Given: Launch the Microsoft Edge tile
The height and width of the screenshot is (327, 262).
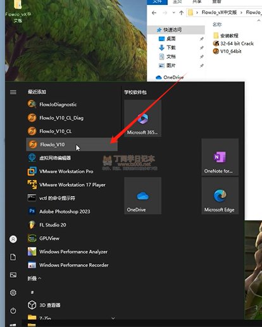Looking at the screenshot, I should pyautogui.click(x=220, y=195).
